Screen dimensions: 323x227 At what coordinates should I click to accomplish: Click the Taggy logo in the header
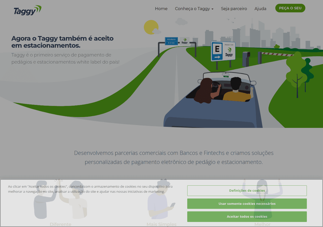pos(28,10)
